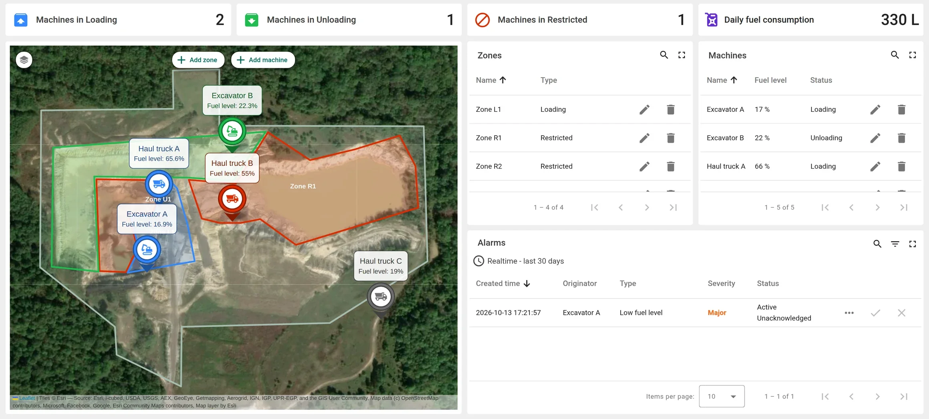Image resolution: width=929 pixels, height=419 pixels.
Task: Edit Excavator A machine
Action: [875, 109]
